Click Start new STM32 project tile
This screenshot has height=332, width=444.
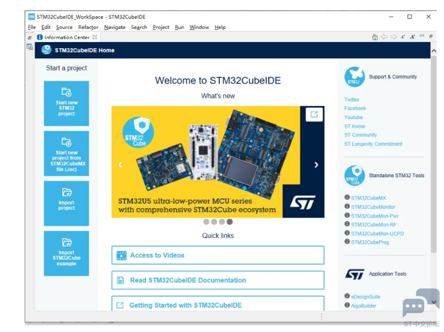tap(66, 103)
